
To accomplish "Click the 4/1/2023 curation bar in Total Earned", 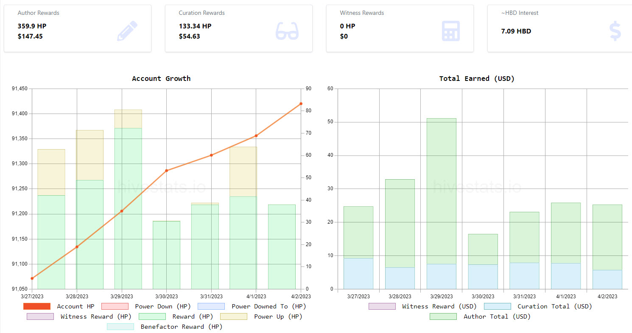I will tap(566, 276).
